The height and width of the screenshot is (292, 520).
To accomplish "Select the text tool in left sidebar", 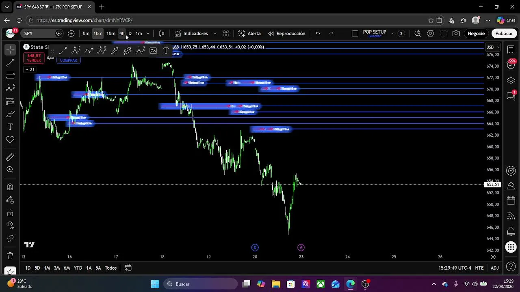I will pos(10,127).
